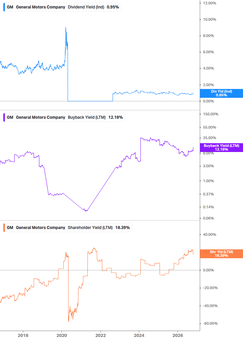Click the 55.00% axis label in buyback chart
The height and width of the screenshot is (341, 243).
(x=209, y=128)
